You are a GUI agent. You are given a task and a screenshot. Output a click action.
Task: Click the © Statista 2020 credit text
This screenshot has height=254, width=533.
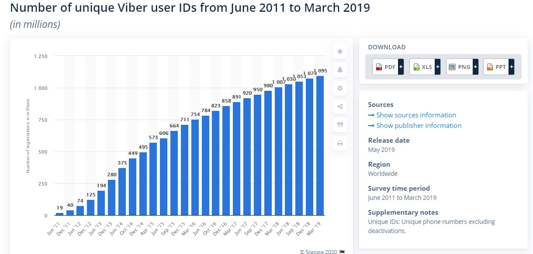[x=318, y=251]
